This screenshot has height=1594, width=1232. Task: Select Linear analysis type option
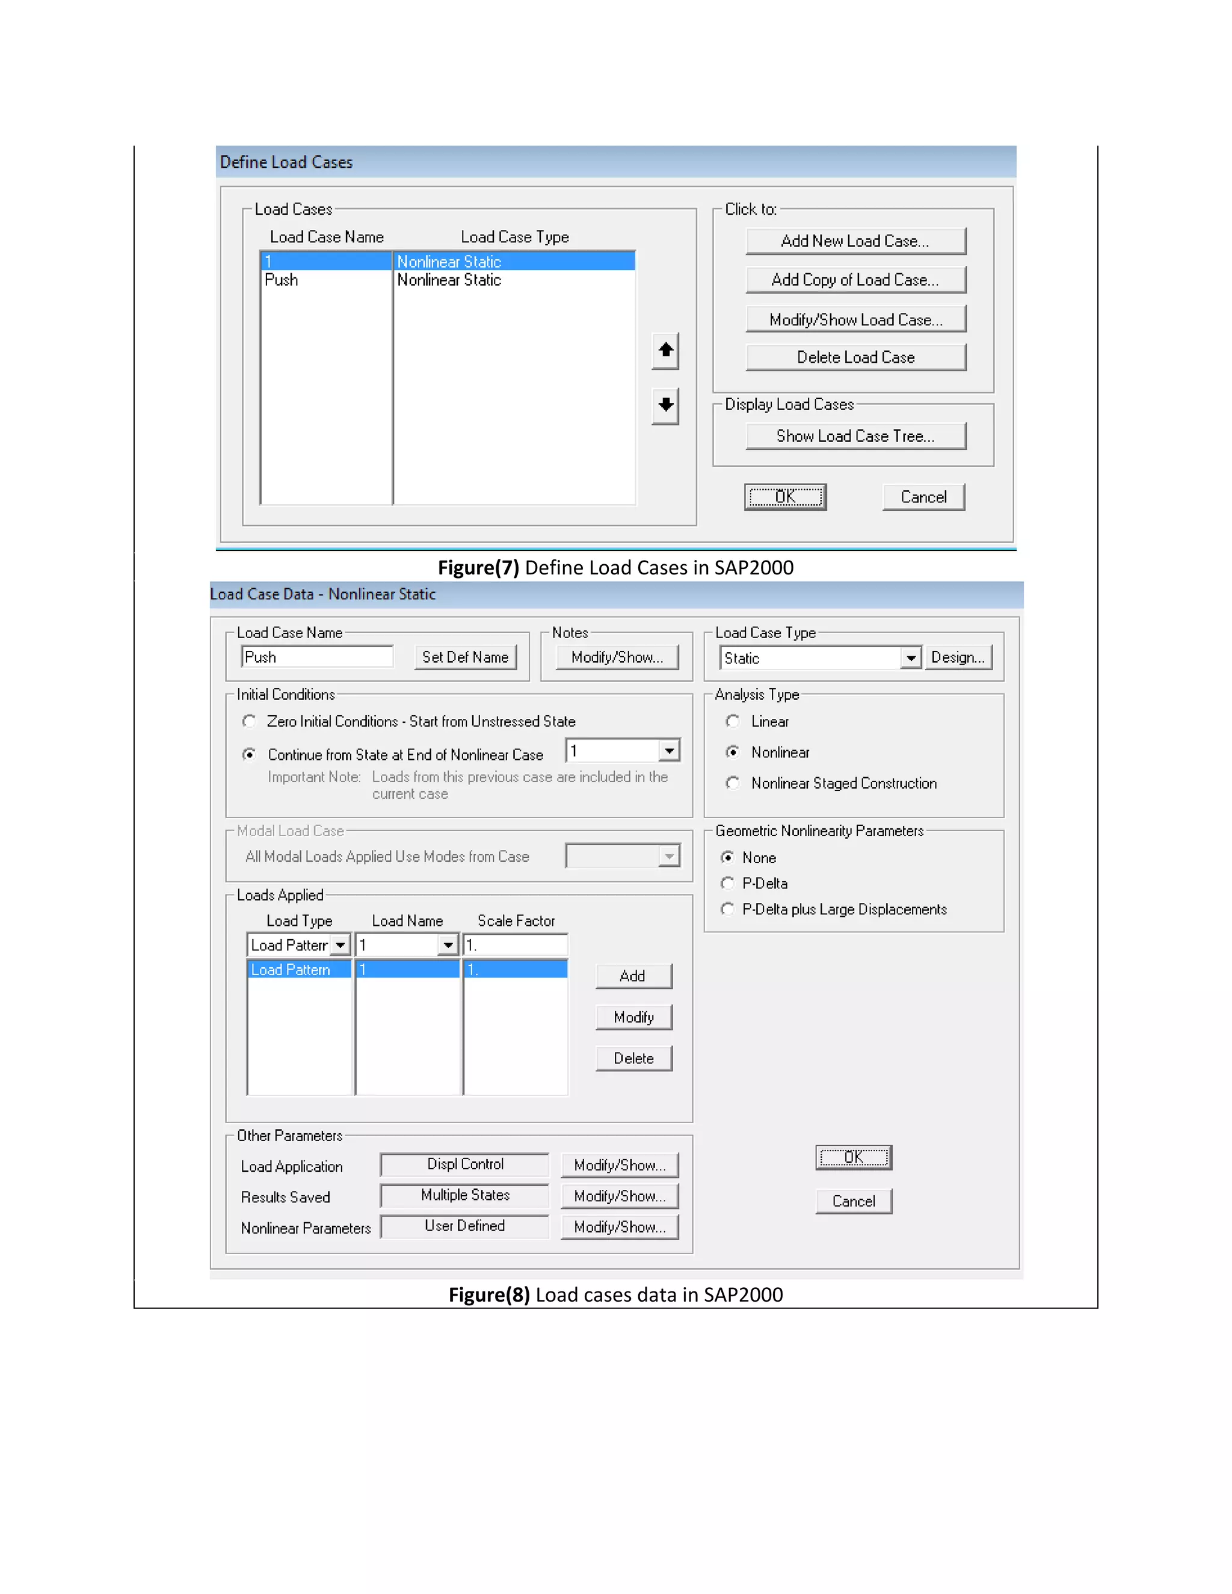[x=733, y=721]
